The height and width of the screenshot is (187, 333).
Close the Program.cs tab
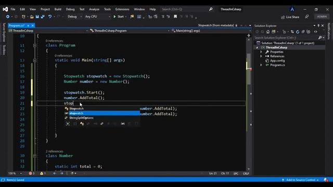[x=33, y=25]
